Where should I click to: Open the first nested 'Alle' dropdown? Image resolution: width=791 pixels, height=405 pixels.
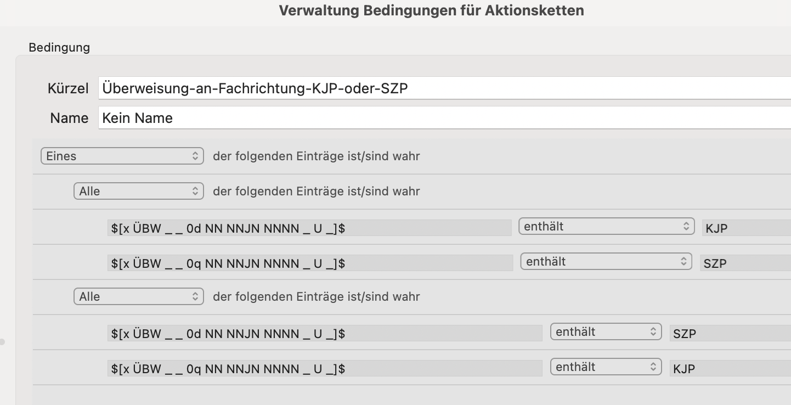139,192
